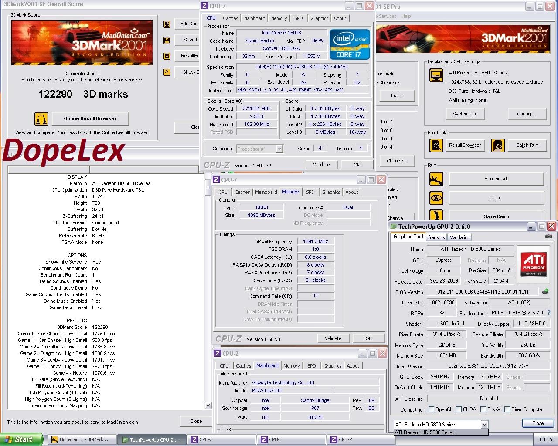Click the results list scroll down arrow

208,405
